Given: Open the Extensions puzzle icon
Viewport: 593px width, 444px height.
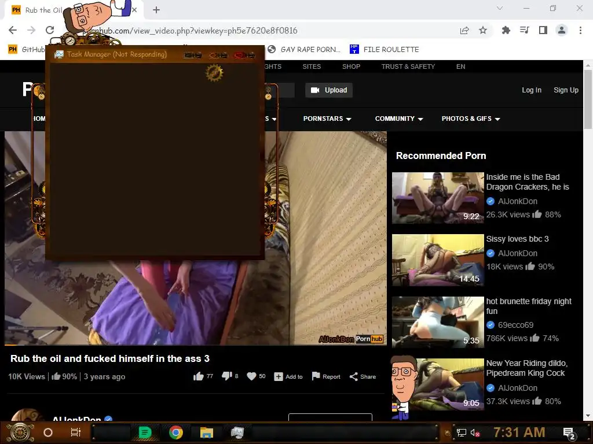Looking at the screenshot, I should pyautogui.click(x=506, y=30).
